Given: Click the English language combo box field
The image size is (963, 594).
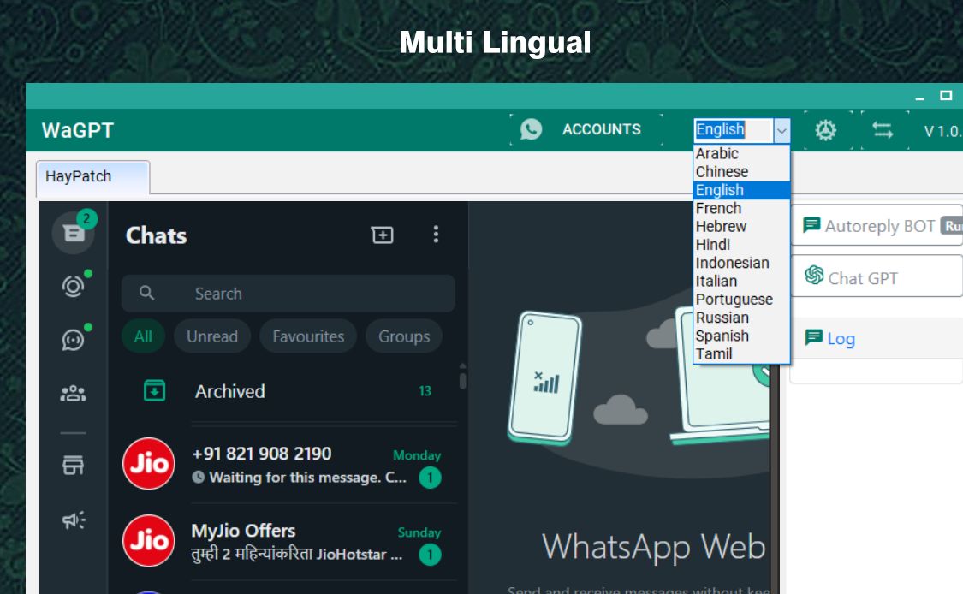Looking at the screenshot, I should click(x=734, y=130).
